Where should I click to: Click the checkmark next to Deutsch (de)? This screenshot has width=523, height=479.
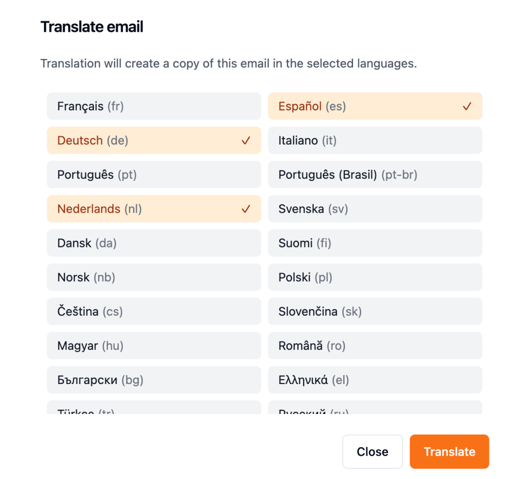click(246, 140)
